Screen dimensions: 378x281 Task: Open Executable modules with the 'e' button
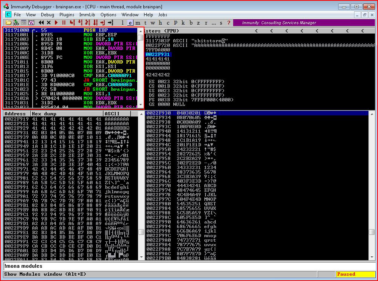pyautogui.click(x=130, y=23)
